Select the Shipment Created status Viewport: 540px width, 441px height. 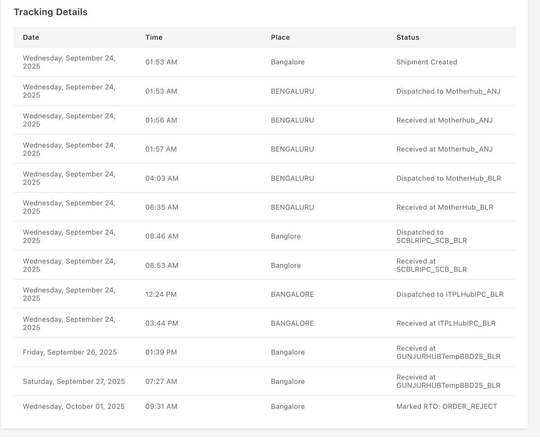pyautogui.click(x=427, y=62)
